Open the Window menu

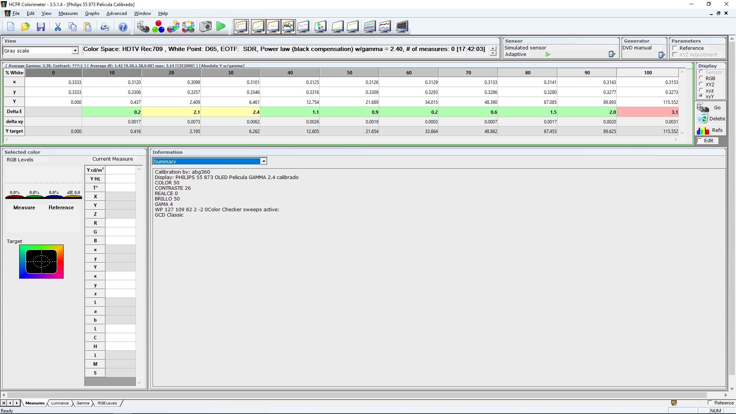pos(142,13)
